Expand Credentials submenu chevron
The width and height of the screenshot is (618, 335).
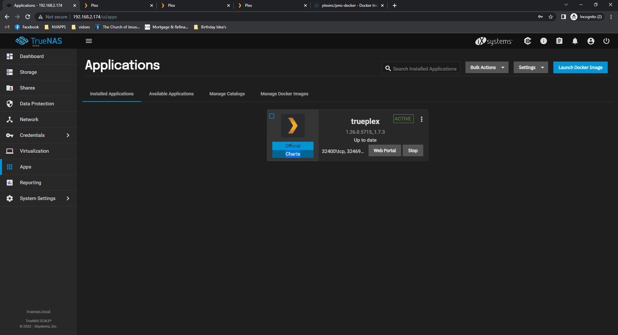pyautogui.click(x=68, y=135)
